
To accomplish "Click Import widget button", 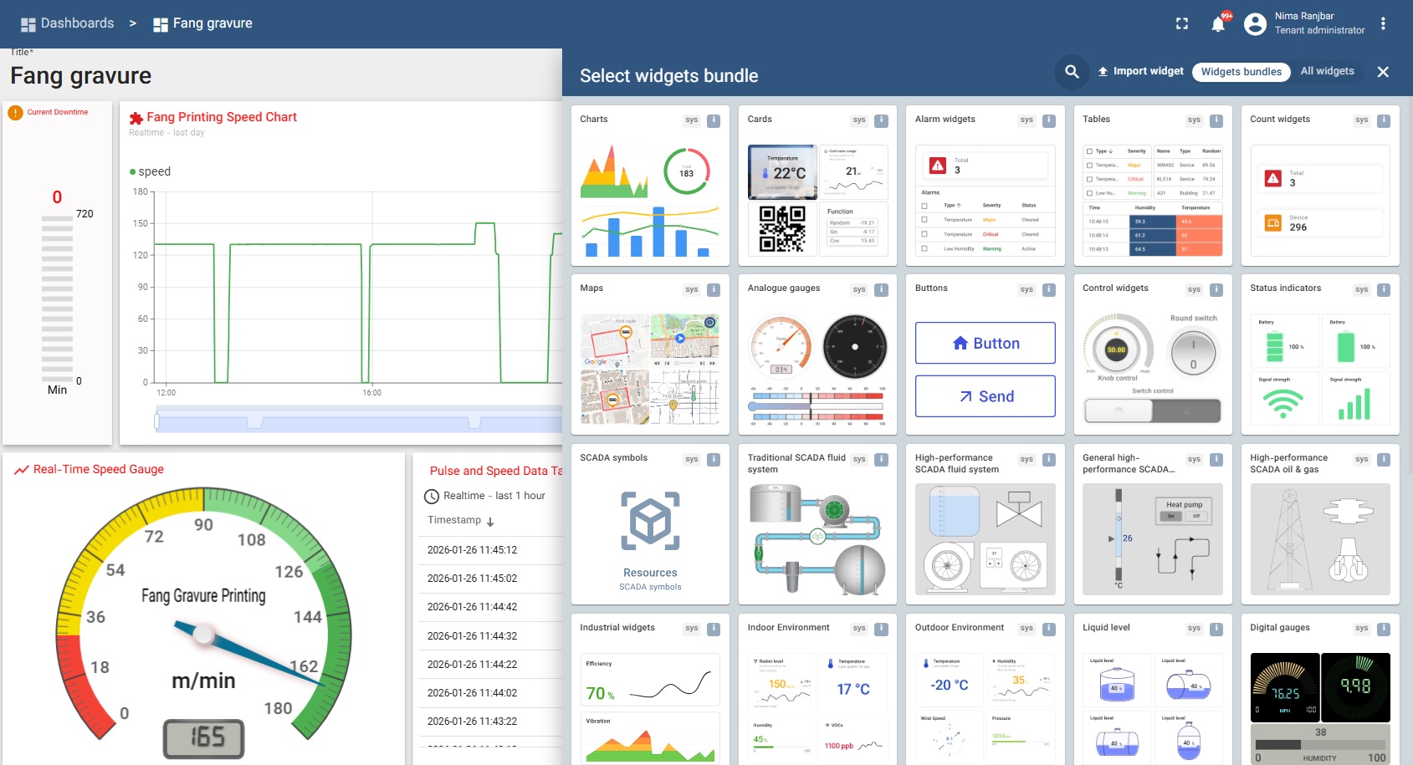I will click(1140, 72).
